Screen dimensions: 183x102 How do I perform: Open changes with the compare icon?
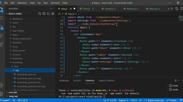(x=177, y=9)
